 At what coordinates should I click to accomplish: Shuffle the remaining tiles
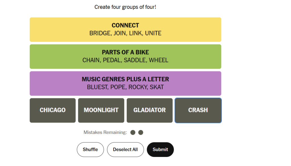coord(90,150)
